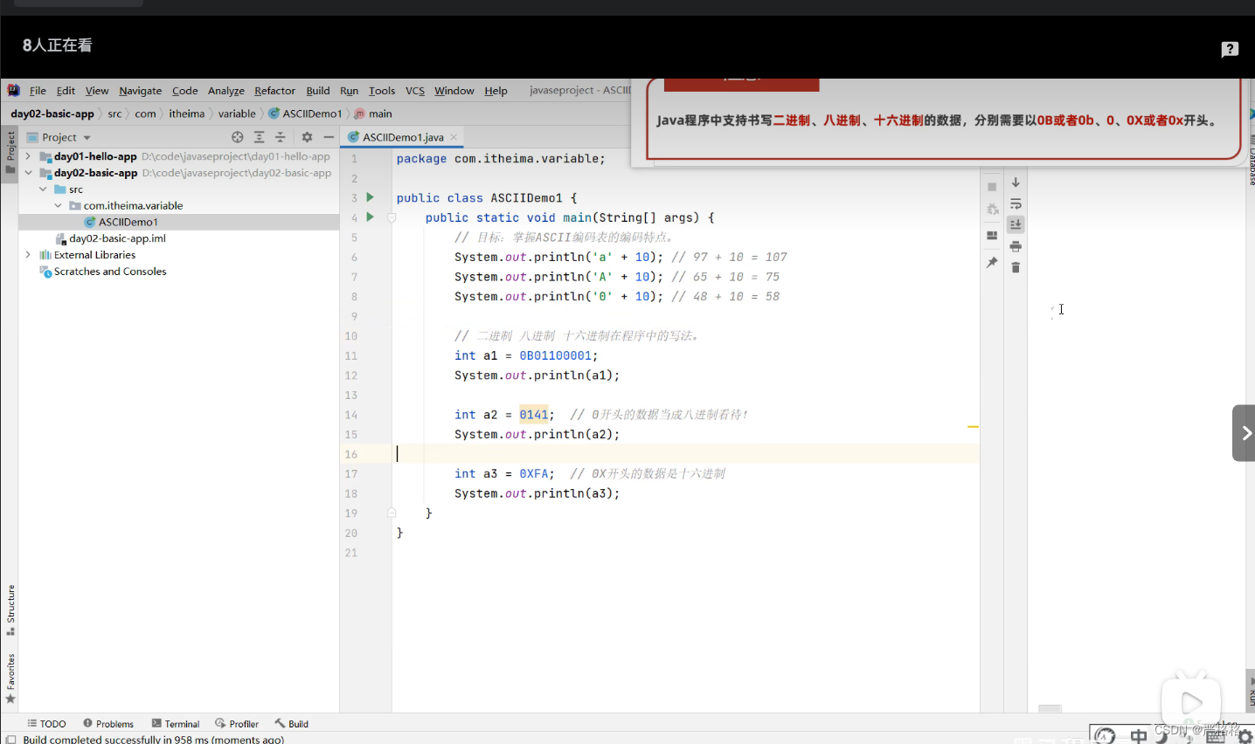This screenshot has width=1255, height=744.
Task: Click the Expand All icon in Project panel
Action: point(259,137)
